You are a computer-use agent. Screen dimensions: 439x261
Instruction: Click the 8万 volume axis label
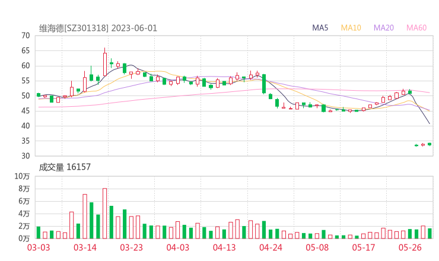pyautogui.click(x=24, y=189)
